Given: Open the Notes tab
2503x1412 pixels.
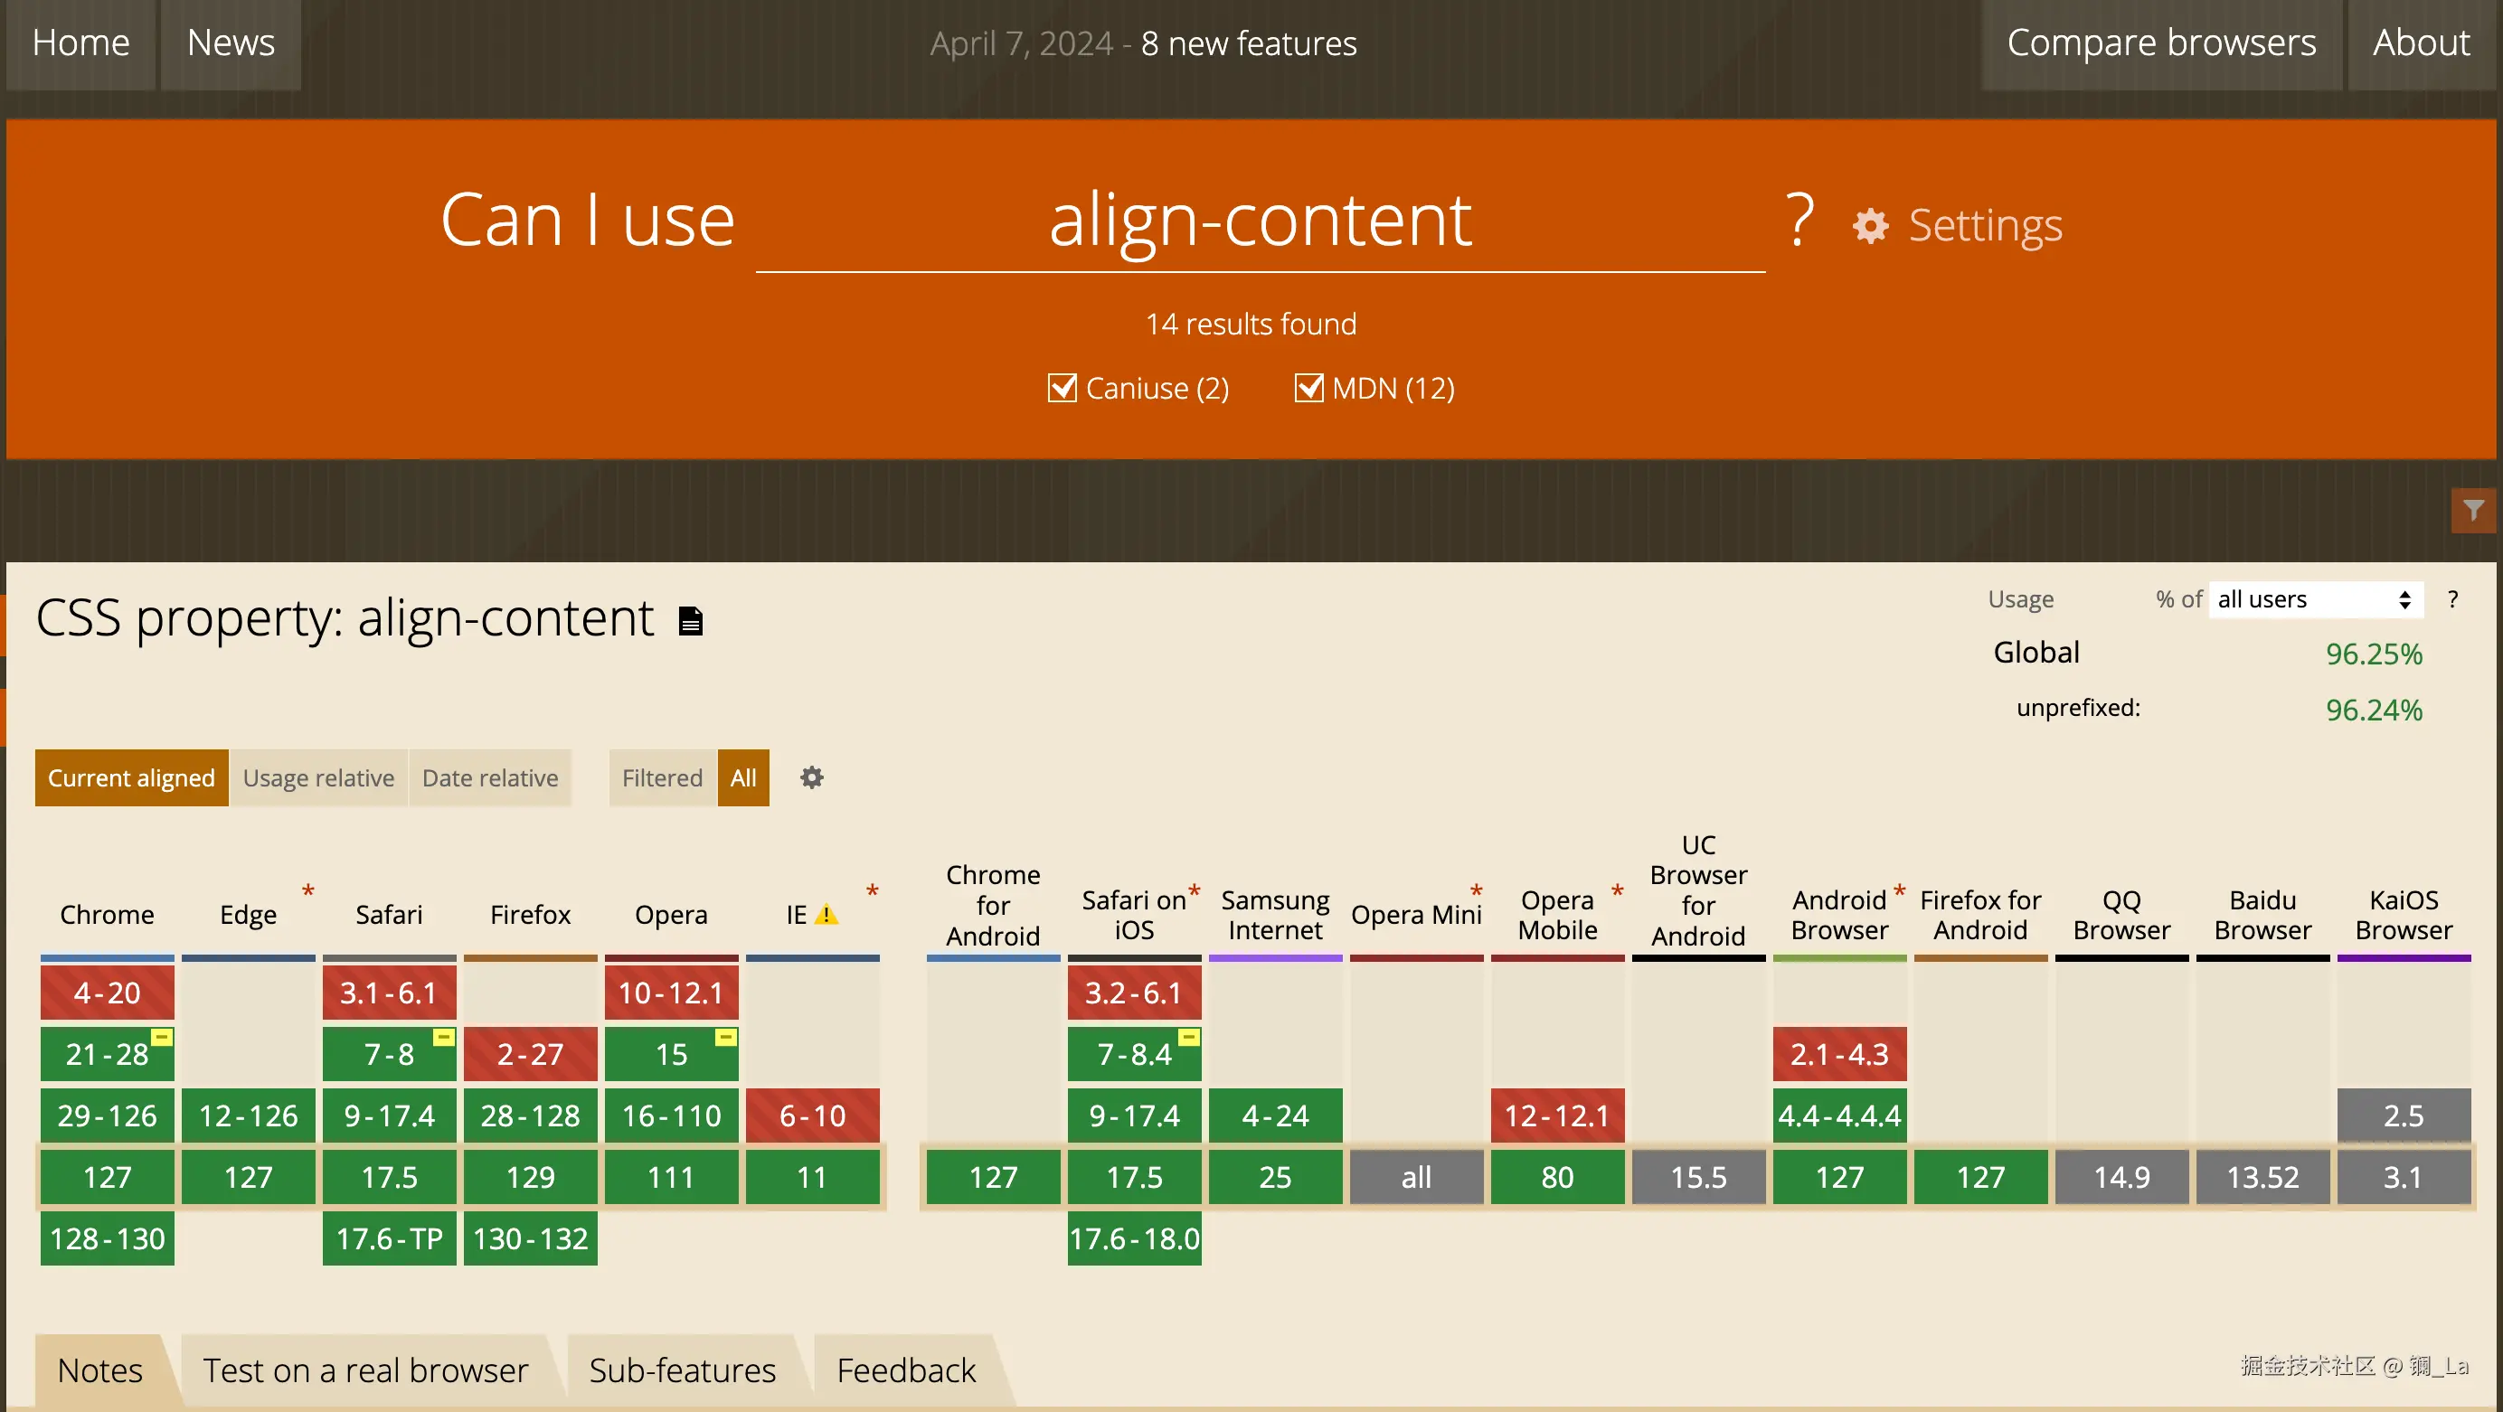Looking at the screenshot, I should pos(100,1370).
